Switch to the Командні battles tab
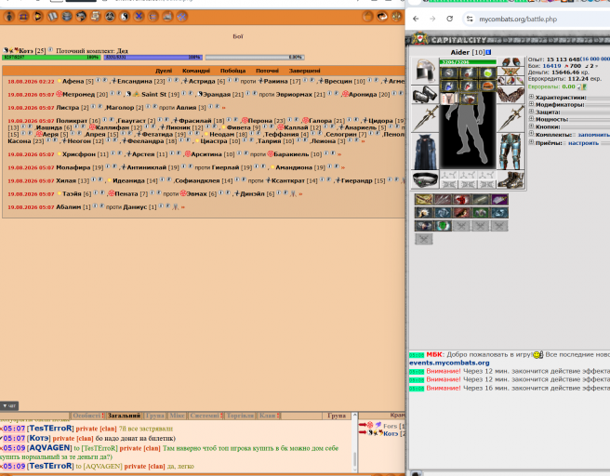Viewport: 610px width, 476px height. 196,71
